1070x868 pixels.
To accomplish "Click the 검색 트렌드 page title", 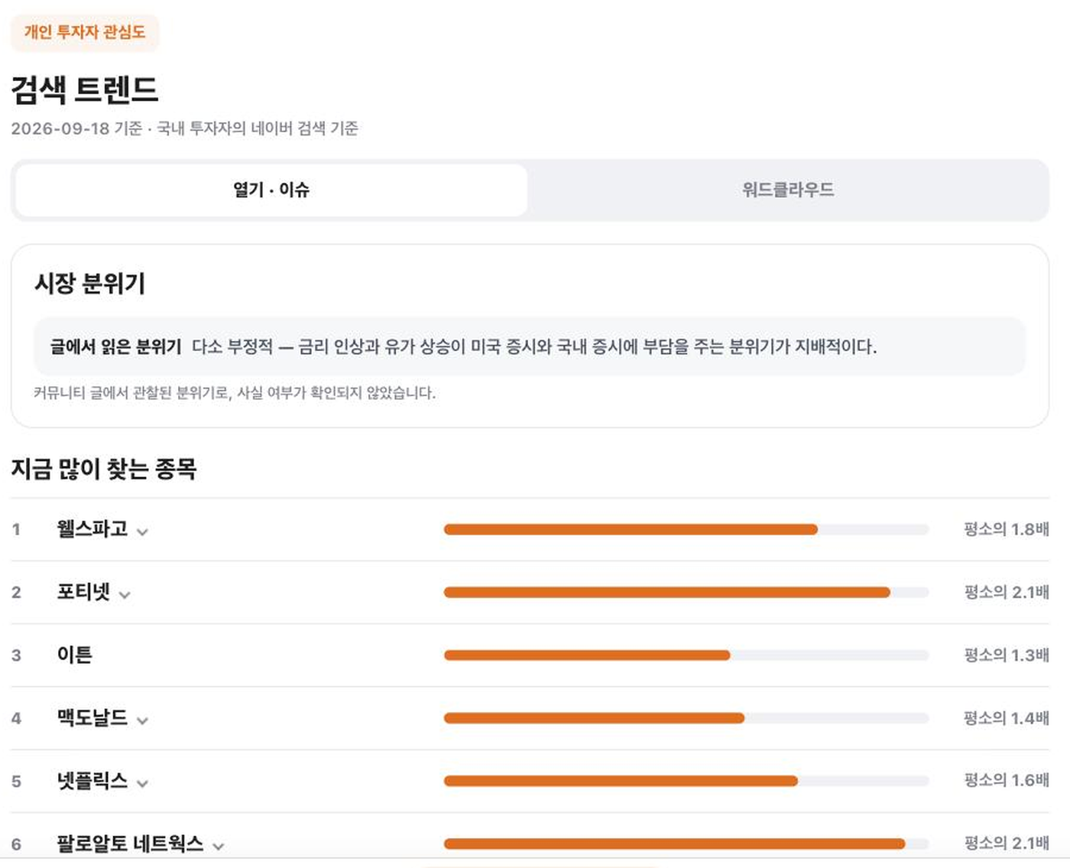I will tap(85, 89).
